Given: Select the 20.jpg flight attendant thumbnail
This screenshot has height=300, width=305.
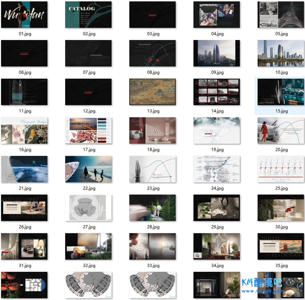Looking at the screenshot, I should coord(281,131).
